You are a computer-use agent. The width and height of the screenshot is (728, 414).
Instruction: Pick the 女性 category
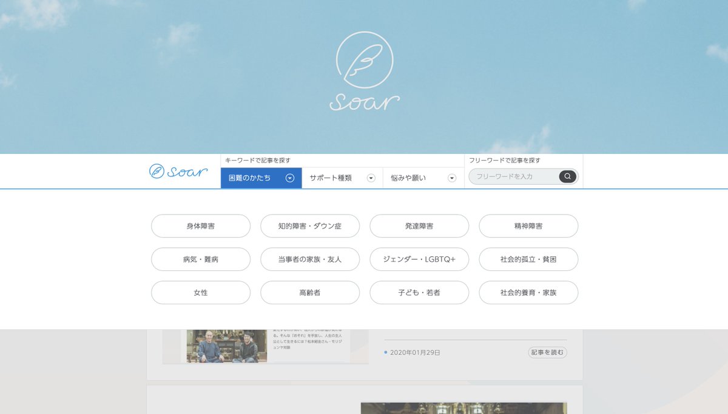pos(201,293)
